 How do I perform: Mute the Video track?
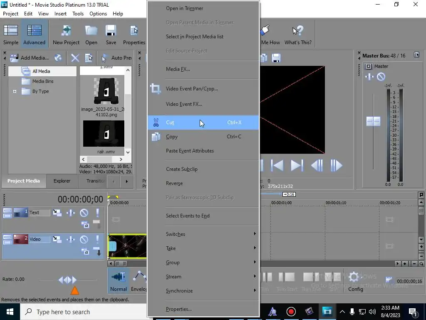point(84,240)
